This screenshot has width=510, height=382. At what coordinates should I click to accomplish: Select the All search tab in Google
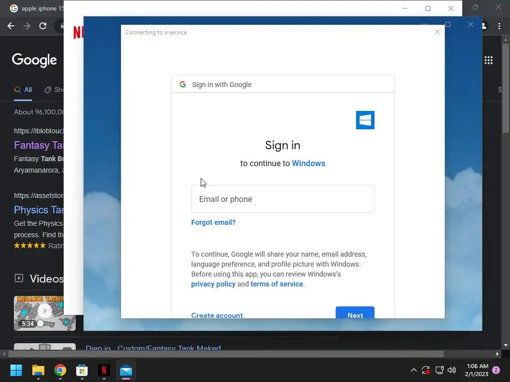23,90
